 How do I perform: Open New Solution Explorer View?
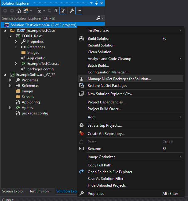(131, 94)
